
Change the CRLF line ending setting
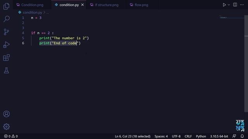(188, 136)
